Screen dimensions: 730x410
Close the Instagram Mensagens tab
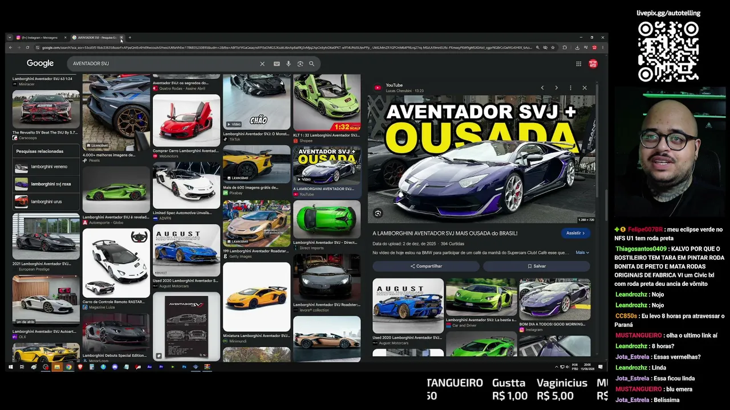65,38
